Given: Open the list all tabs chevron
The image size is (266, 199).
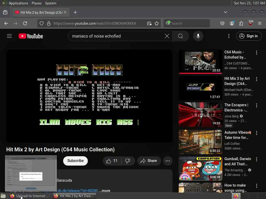Looking at the screenshot, I should [225, 12].
